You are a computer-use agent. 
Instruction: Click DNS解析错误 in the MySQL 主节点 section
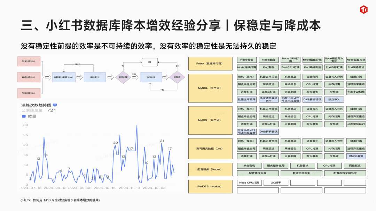click(312, 99)
